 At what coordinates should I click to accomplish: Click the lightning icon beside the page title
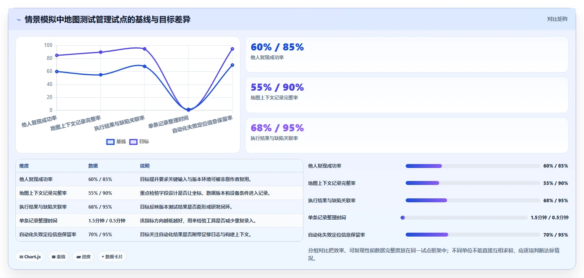(19, 20)
